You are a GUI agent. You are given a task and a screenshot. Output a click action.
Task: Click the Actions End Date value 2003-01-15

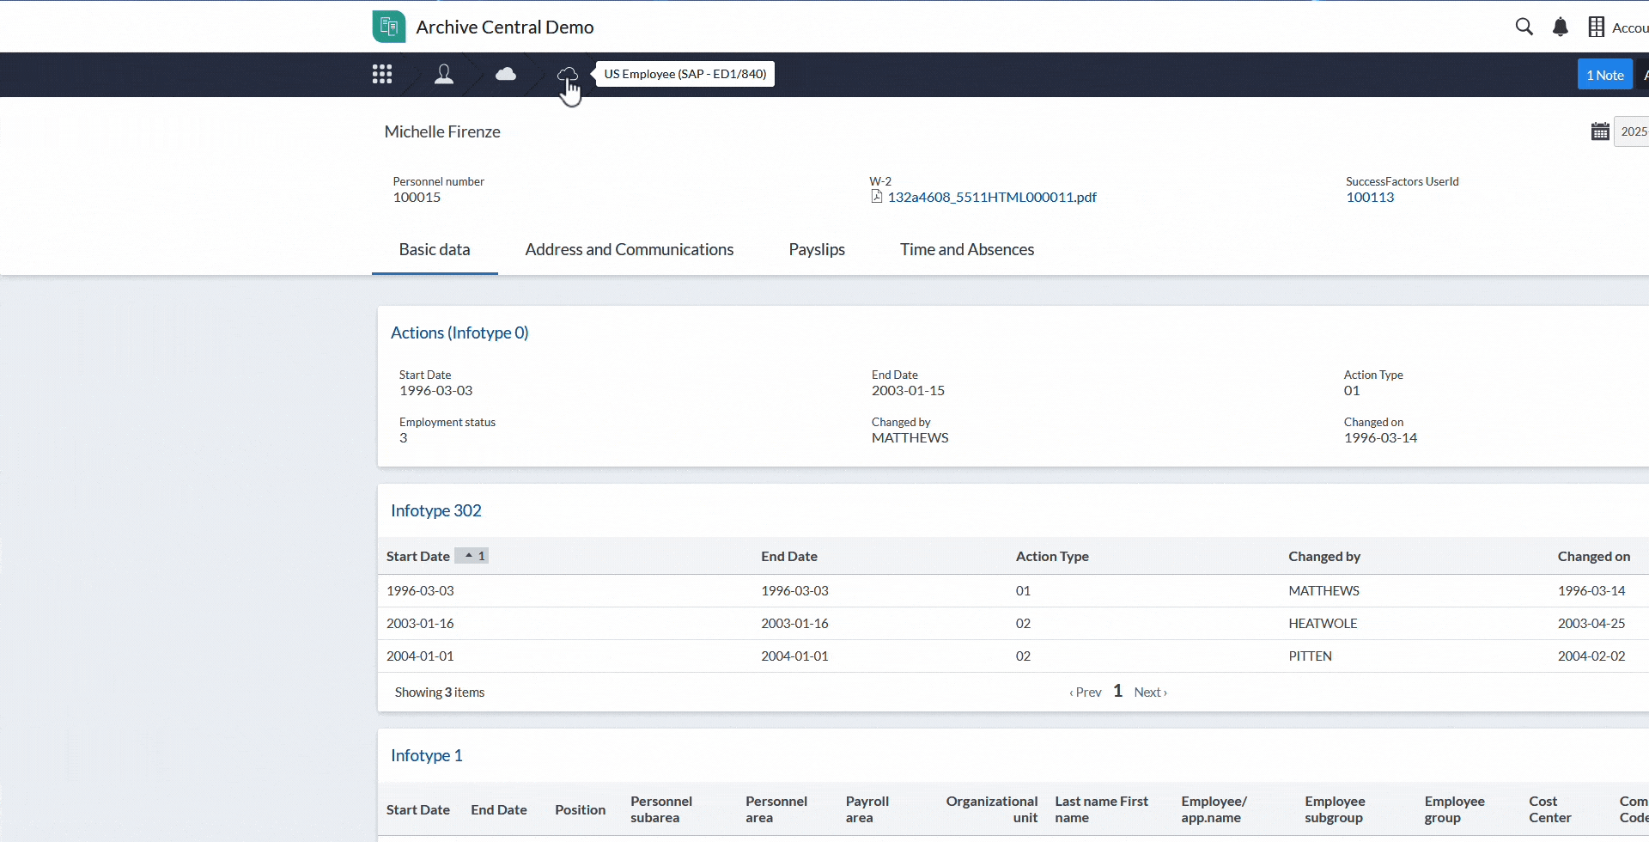(908, 390)
